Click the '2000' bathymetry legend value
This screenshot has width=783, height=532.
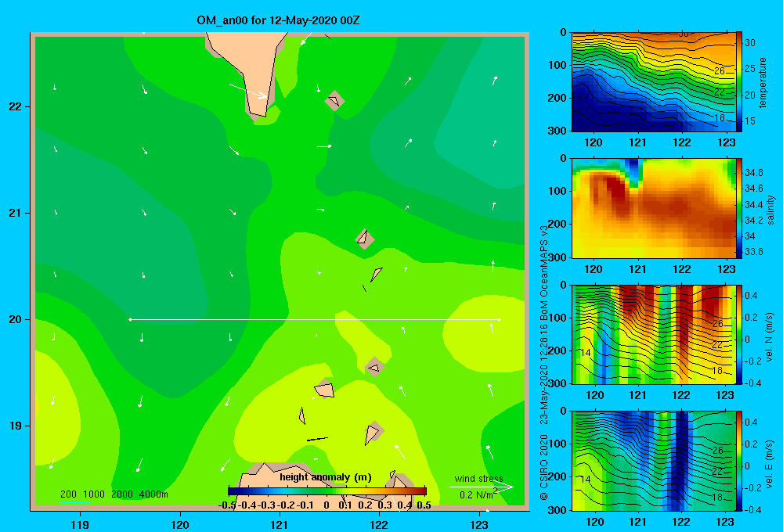tap(122, 494)
